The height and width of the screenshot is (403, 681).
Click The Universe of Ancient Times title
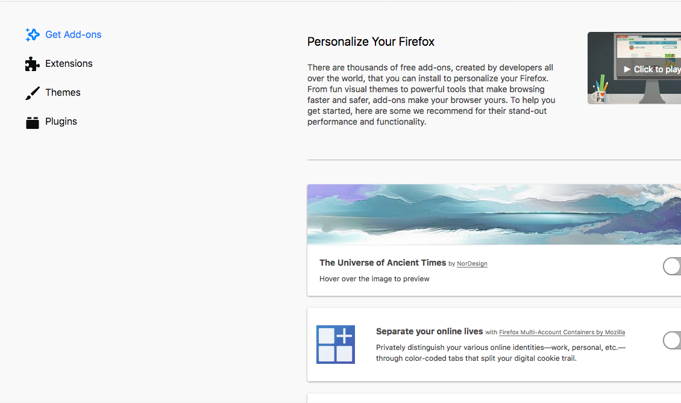pyautogui.click(x=383, y=263)
